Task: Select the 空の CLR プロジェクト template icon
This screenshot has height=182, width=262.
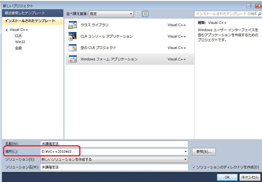Action: tap(73, 48)
